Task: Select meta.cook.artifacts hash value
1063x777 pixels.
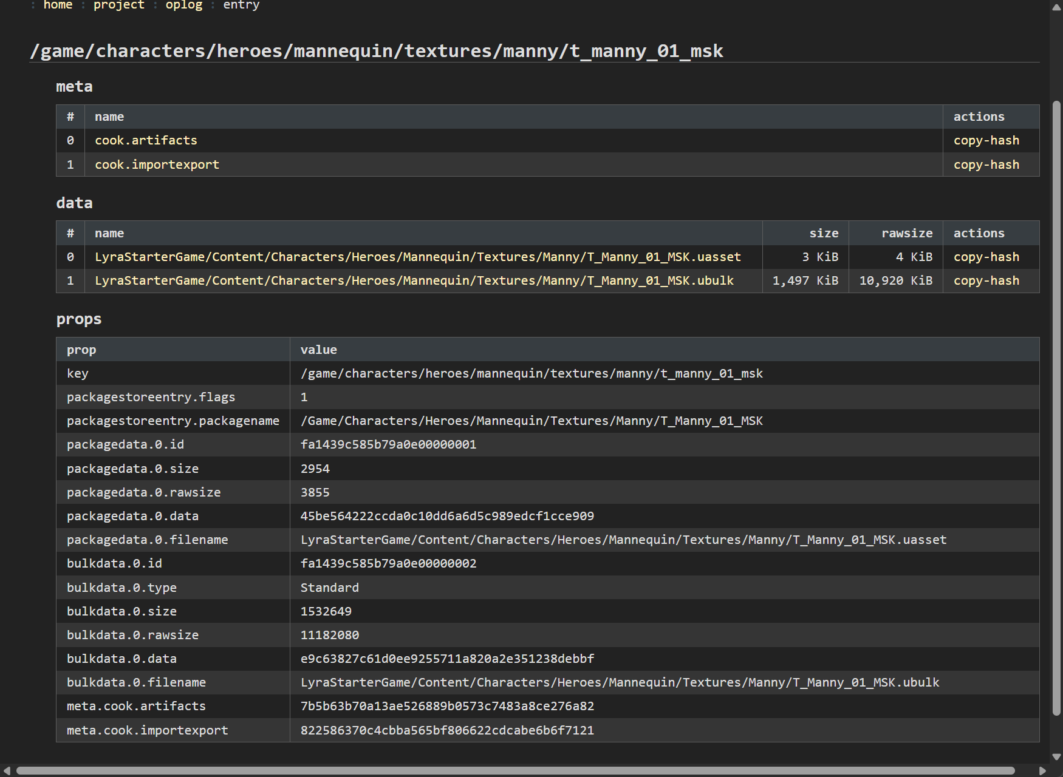Action: click(x=447, y=706)
